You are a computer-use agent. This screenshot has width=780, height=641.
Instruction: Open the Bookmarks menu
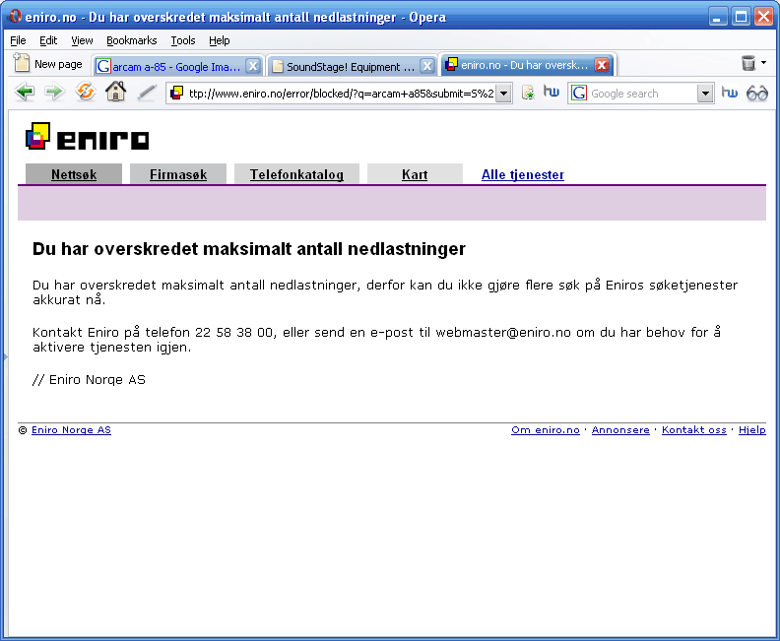tap(131, 40)
